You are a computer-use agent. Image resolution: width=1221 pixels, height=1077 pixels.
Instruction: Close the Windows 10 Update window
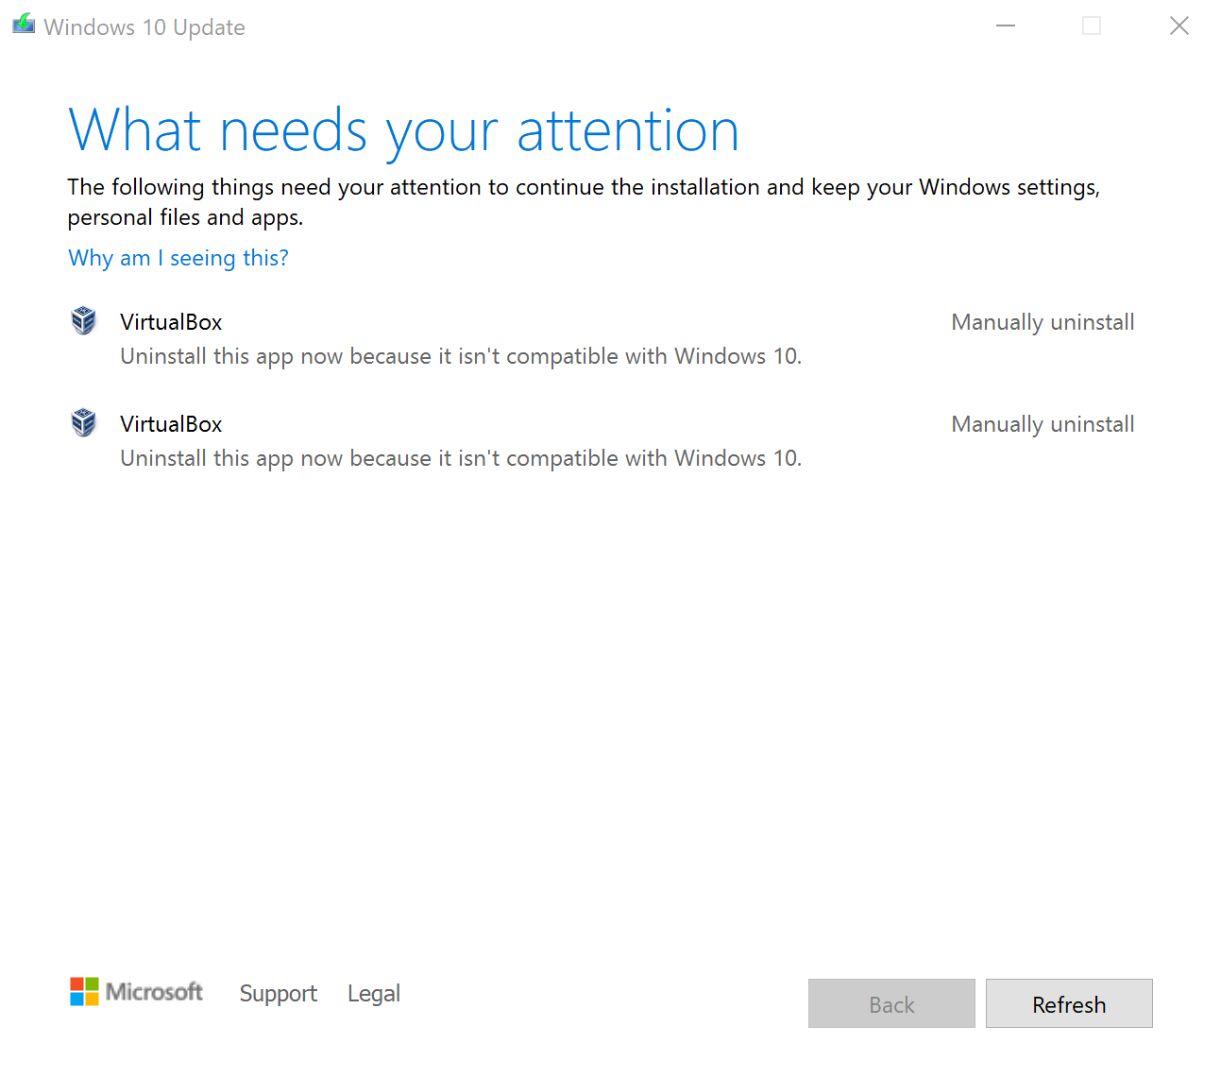pyautogui.click(x=1179, y=26)
